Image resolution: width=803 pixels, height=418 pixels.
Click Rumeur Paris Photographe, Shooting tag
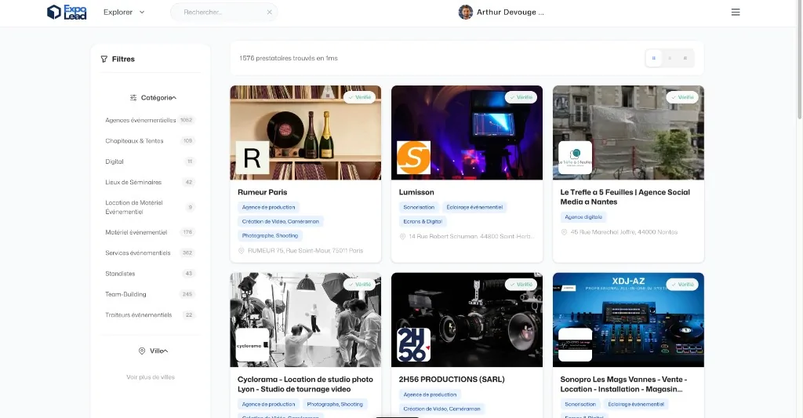tap(270, 235)
